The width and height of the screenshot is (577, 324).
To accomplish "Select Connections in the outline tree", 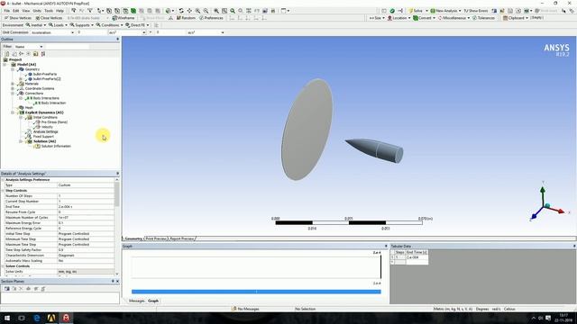I will click(x=34, y=93).
